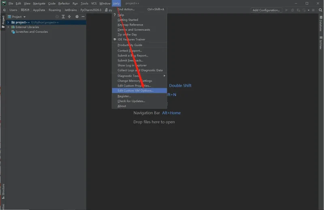Click the Collapse All icon in Project panel
This screenshot has width=324, height=210.
tap(69, 17)
